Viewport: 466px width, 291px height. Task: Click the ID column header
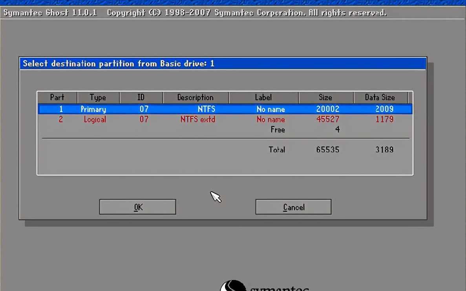[141, 97]
